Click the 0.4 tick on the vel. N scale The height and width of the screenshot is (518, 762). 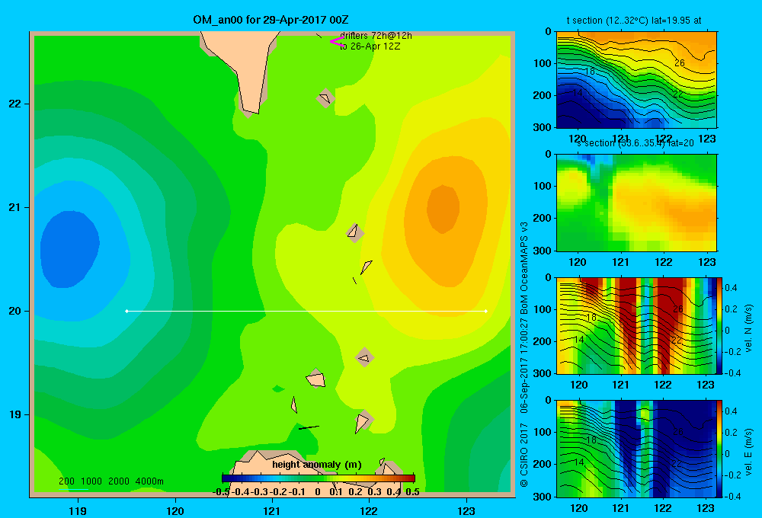coord(731,288)
